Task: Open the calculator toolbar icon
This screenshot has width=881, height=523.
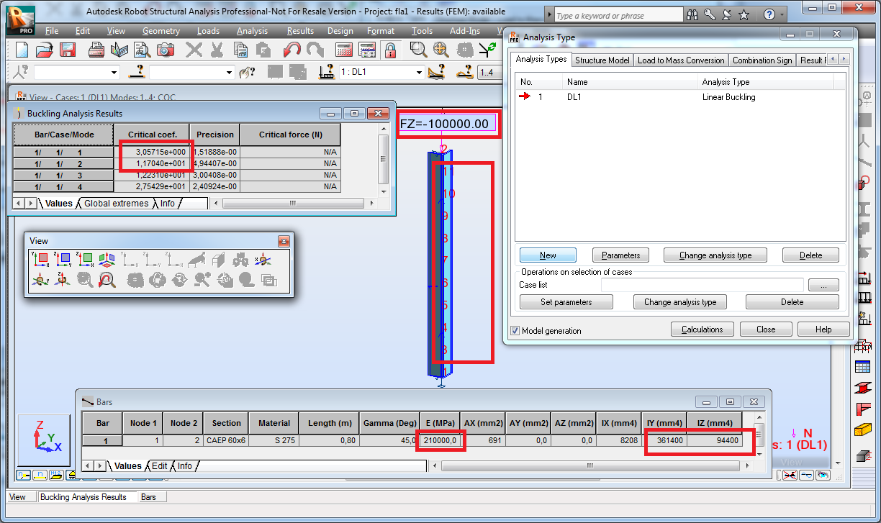Action: click(344, 50)
